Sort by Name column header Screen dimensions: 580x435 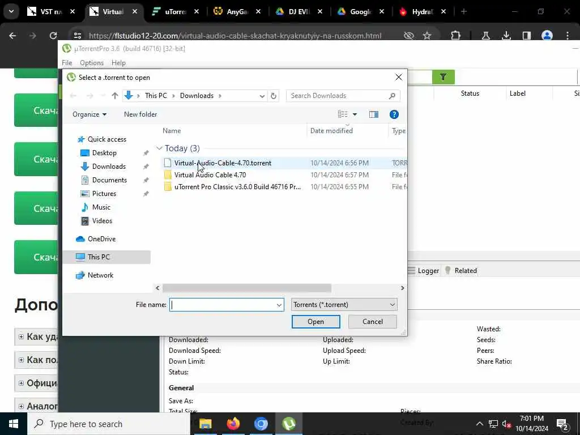pos(172,131)
